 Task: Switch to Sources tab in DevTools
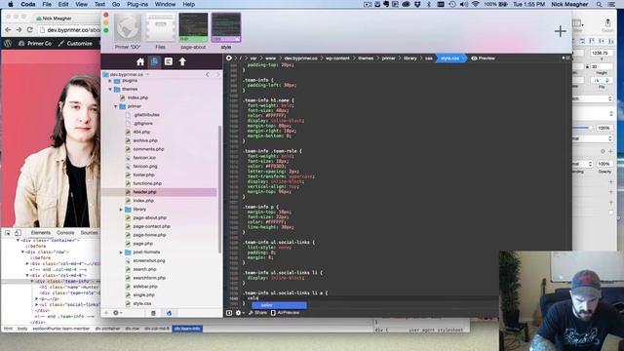coord(89,232)
